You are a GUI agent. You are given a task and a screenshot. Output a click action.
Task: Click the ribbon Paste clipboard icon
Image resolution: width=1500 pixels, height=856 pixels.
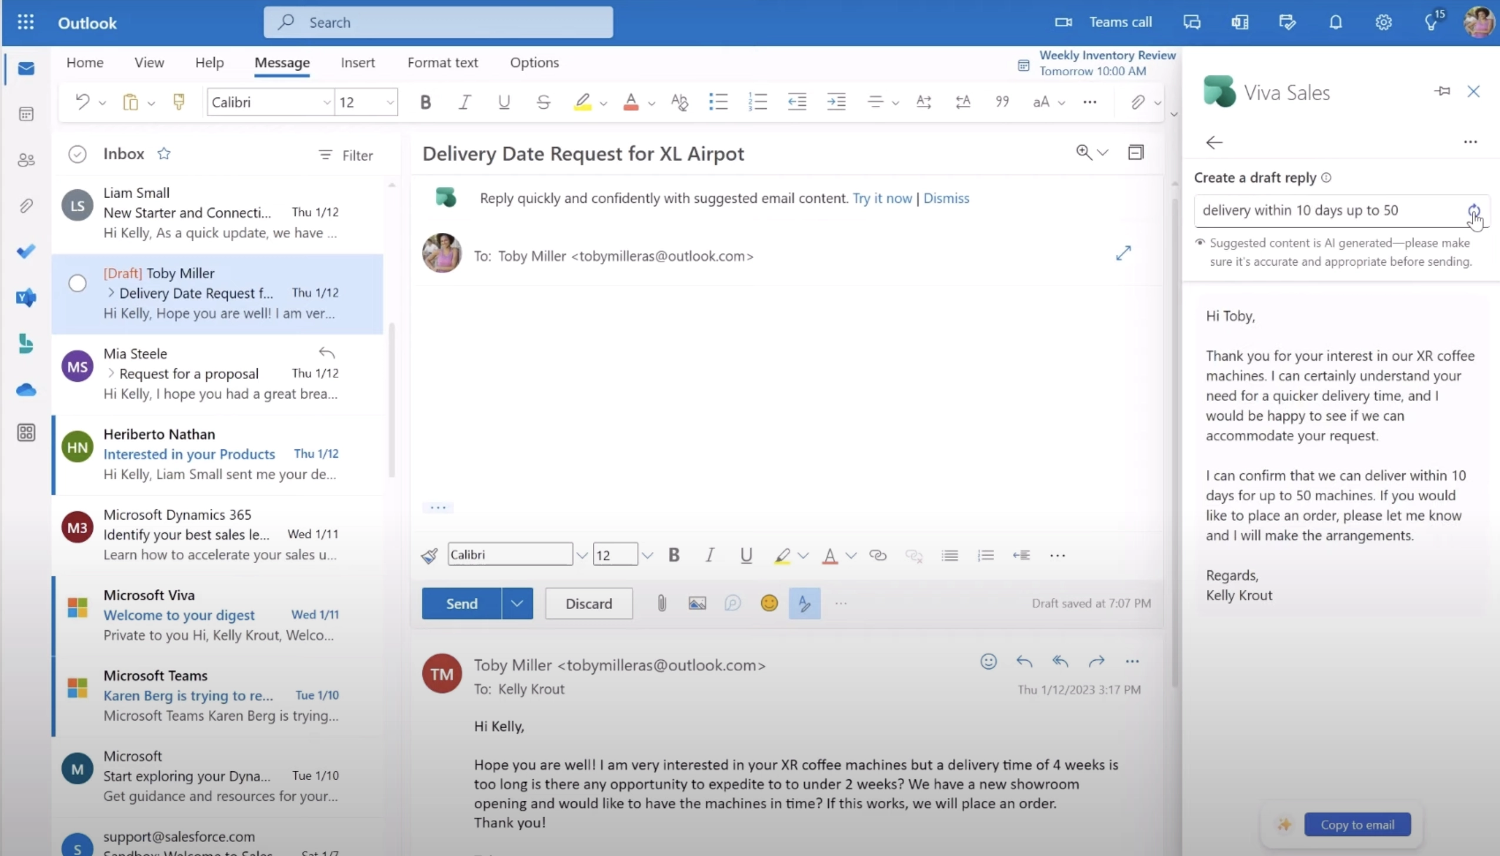[x=130, y=102]
